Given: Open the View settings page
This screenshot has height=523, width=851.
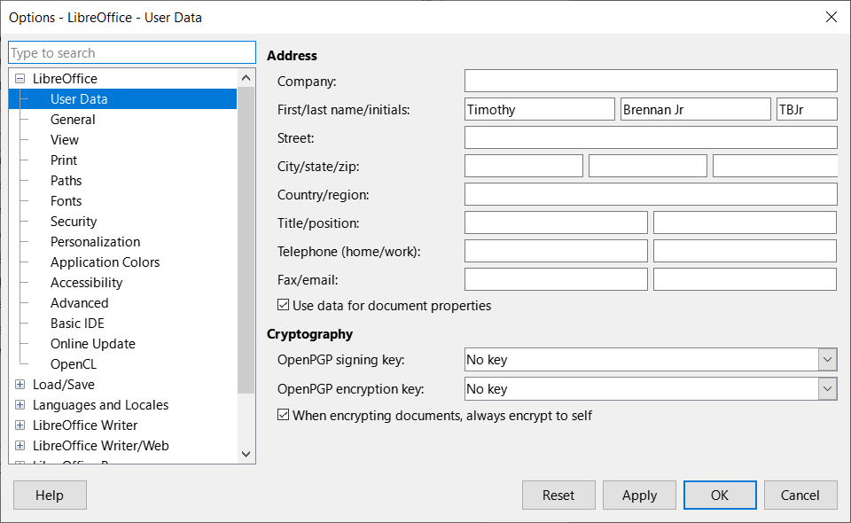Looking at the screenshot, I should click(x=64, y=139).
